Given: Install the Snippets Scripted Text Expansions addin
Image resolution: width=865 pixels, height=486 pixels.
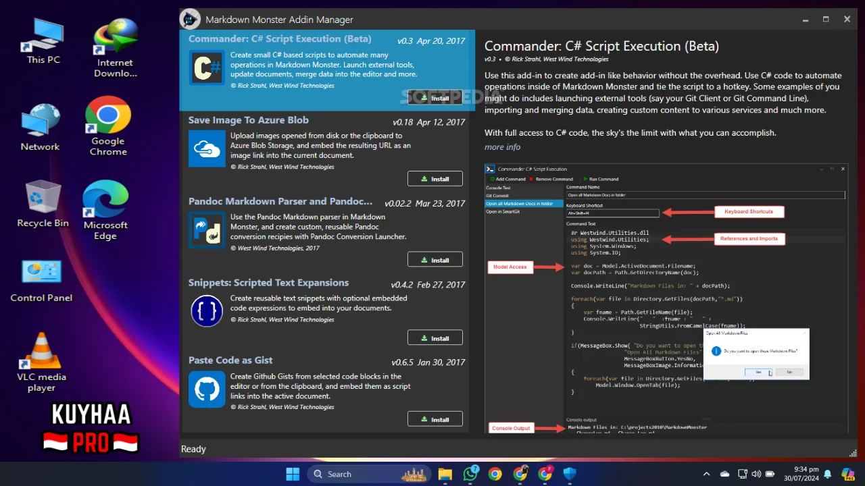Looking at the screenshot, I should (435, 338).
